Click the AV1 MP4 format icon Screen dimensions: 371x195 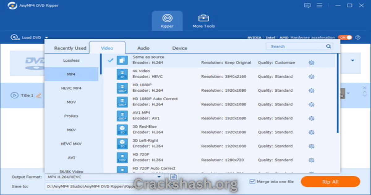[x=122, y=116]
